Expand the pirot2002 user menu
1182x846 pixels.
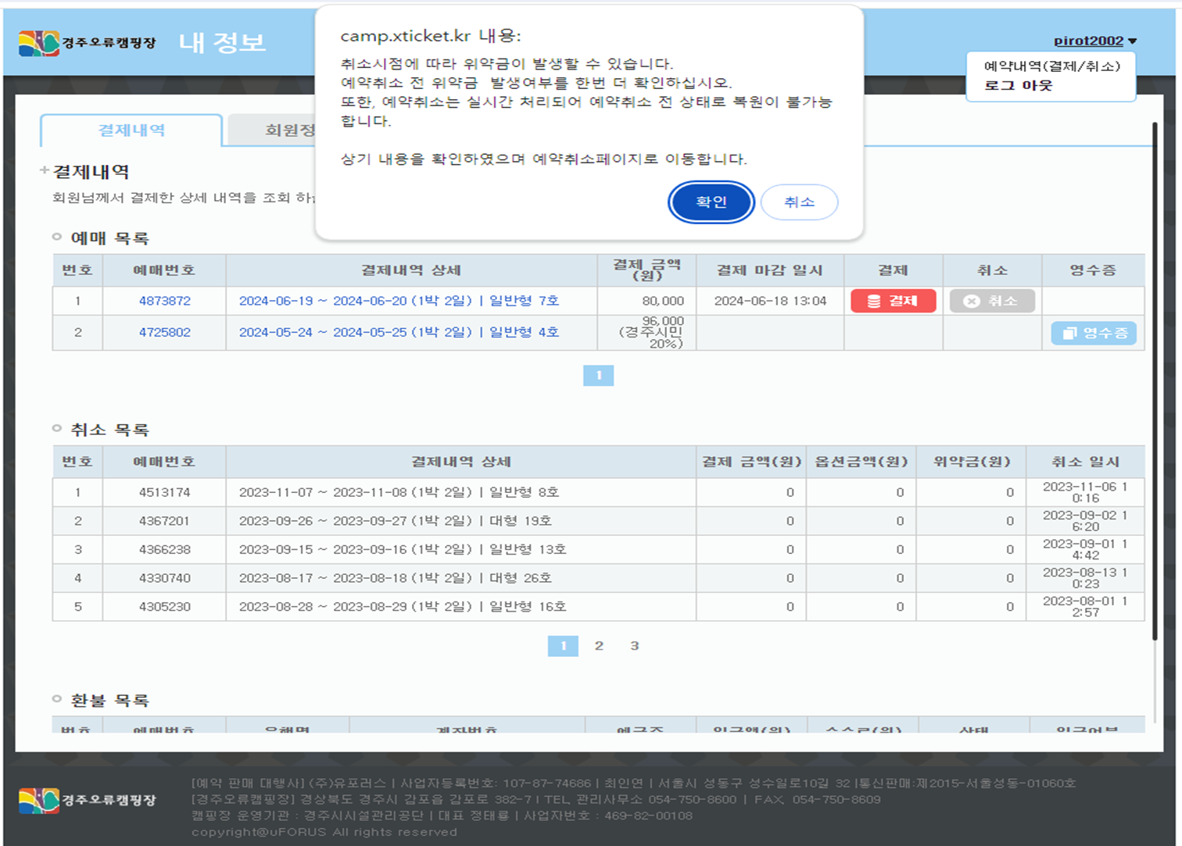point(1094,41)
